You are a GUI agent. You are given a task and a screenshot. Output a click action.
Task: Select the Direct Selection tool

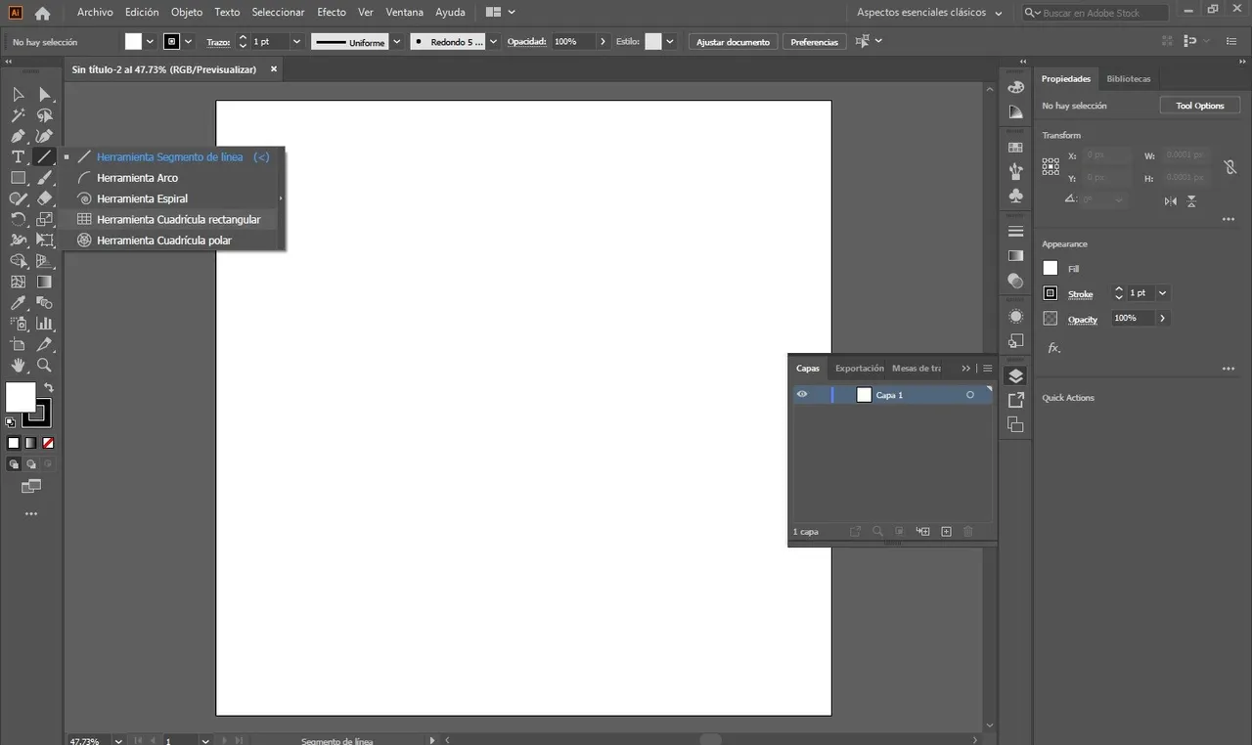[44, 94]
